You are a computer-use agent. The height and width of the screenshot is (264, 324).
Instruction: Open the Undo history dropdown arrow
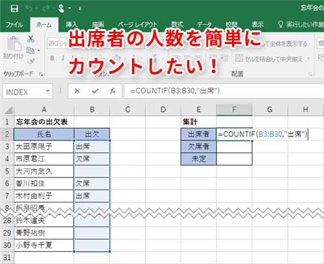tap(36, 8)
